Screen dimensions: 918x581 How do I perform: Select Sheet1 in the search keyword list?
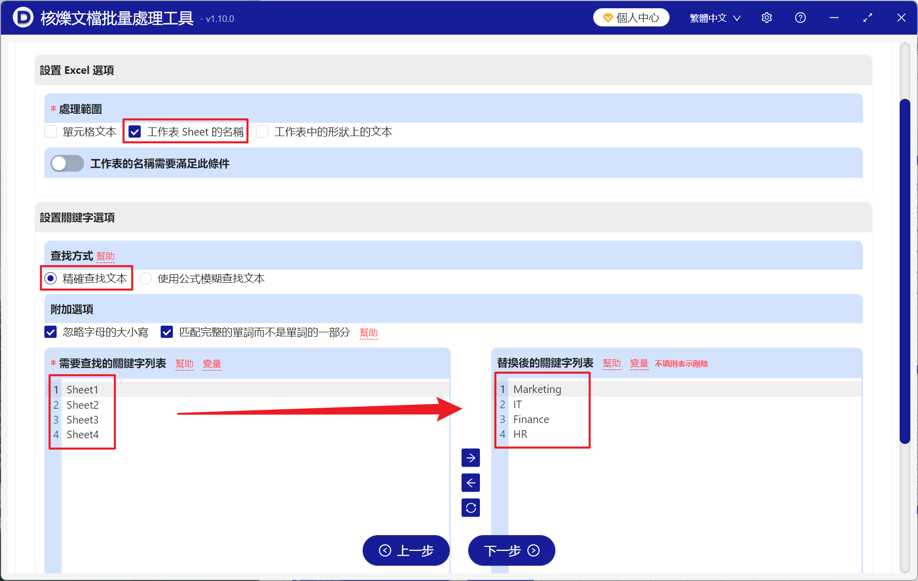[83, 389]
